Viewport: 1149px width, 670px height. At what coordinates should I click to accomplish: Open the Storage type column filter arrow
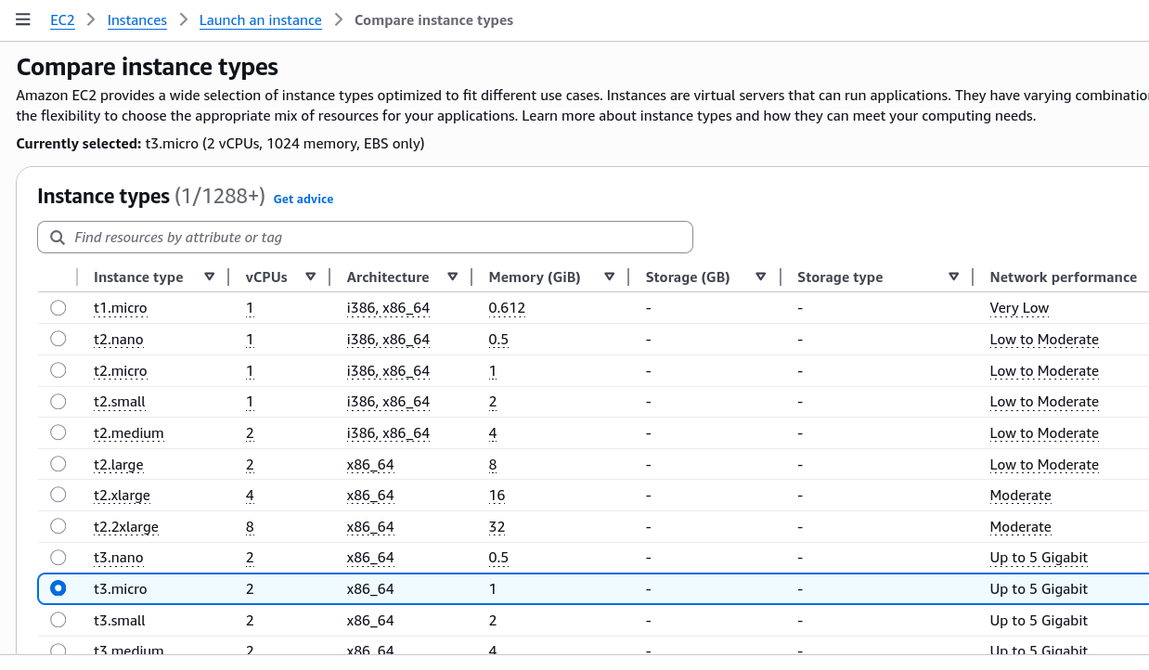tap(954, 277)
